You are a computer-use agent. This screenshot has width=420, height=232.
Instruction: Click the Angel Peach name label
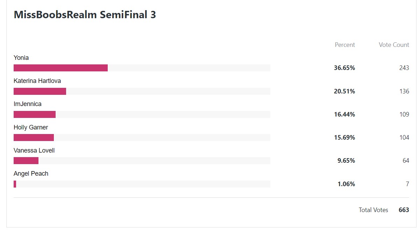(x=31, y=174)
